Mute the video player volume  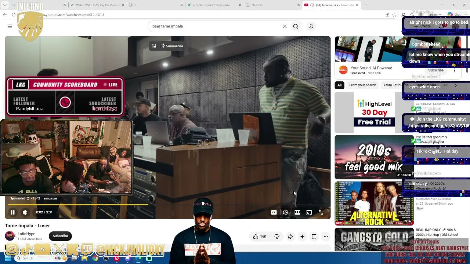point(25,212)
